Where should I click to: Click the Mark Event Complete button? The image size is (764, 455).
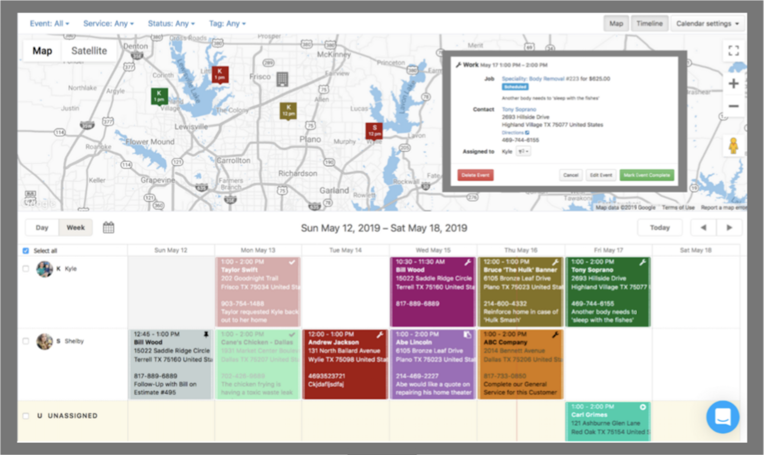tap(646, 175)
